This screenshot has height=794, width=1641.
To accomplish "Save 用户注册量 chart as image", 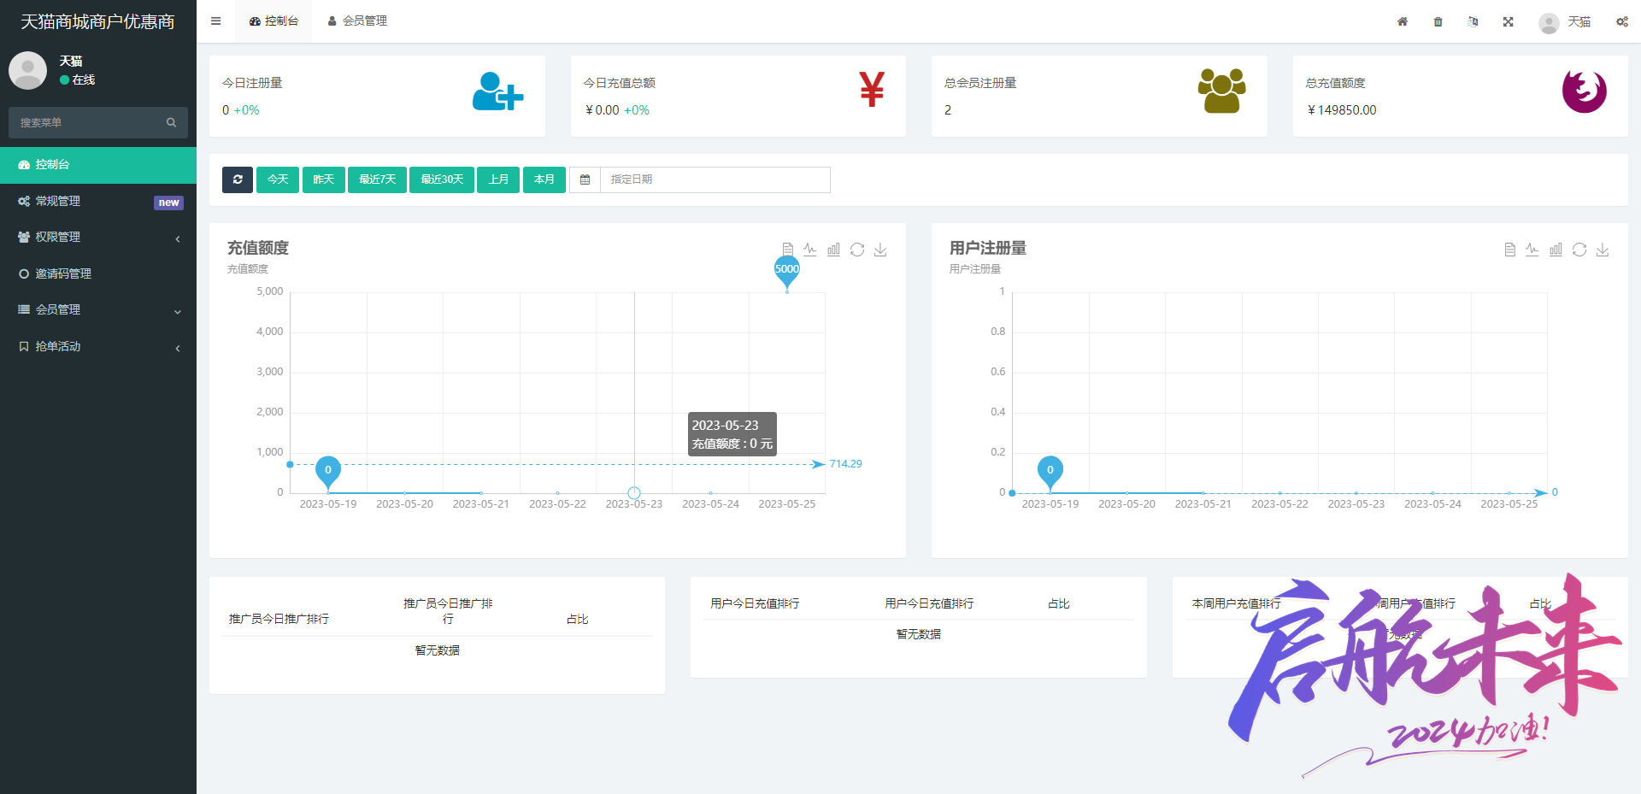I will 1603,250.
